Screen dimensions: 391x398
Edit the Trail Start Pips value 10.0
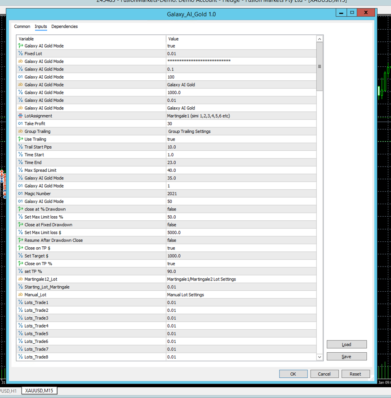(x=241, y=147)
